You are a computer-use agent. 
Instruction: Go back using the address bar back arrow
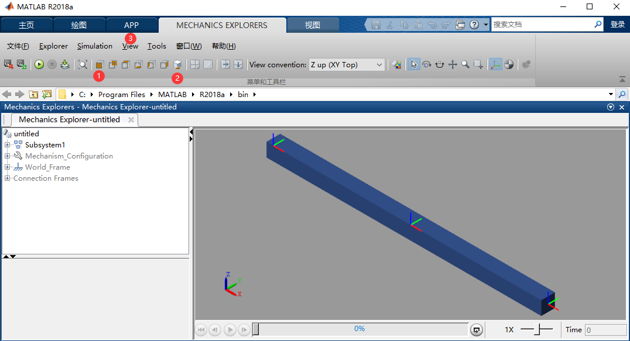7,94
